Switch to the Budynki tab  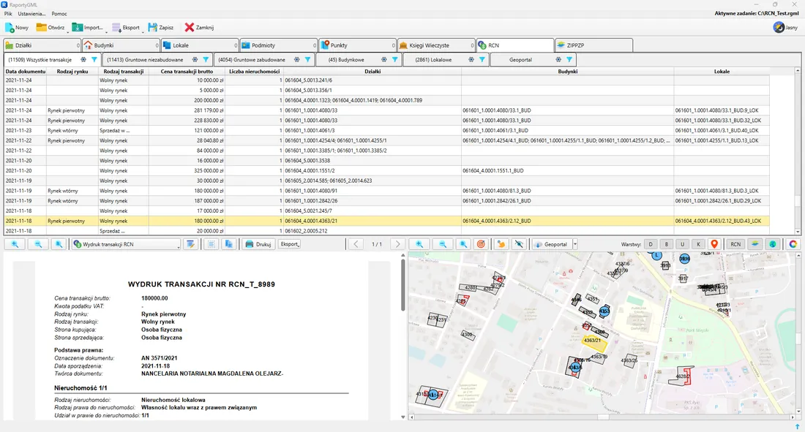click(121, 45)
